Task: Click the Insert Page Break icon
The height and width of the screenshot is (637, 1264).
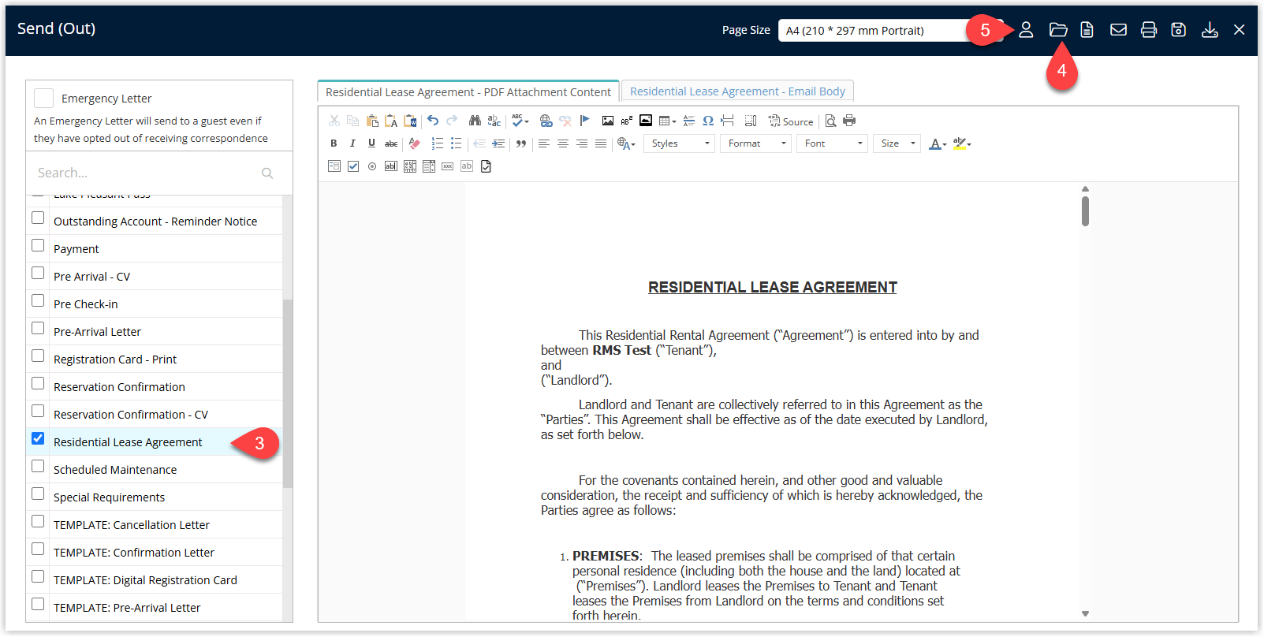Action: click(727, 121)
